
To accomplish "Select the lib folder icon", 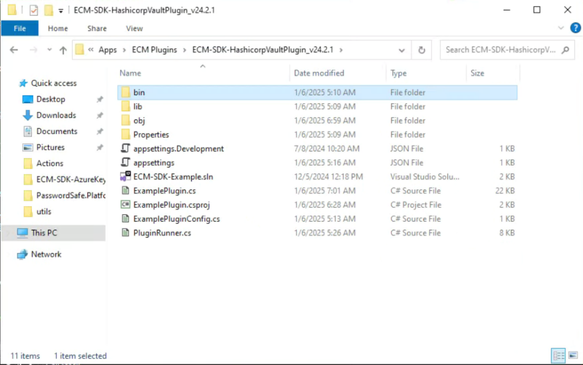I will tap(126, 107).
